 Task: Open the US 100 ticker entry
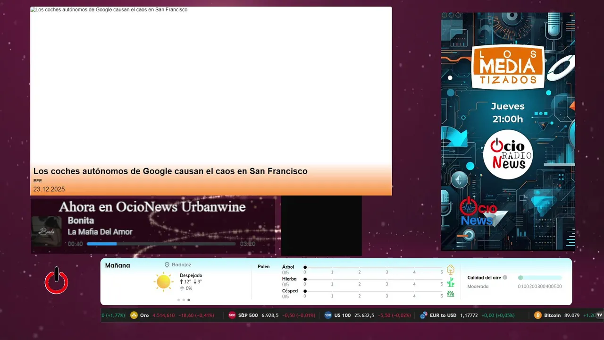[x=368, y=315]
